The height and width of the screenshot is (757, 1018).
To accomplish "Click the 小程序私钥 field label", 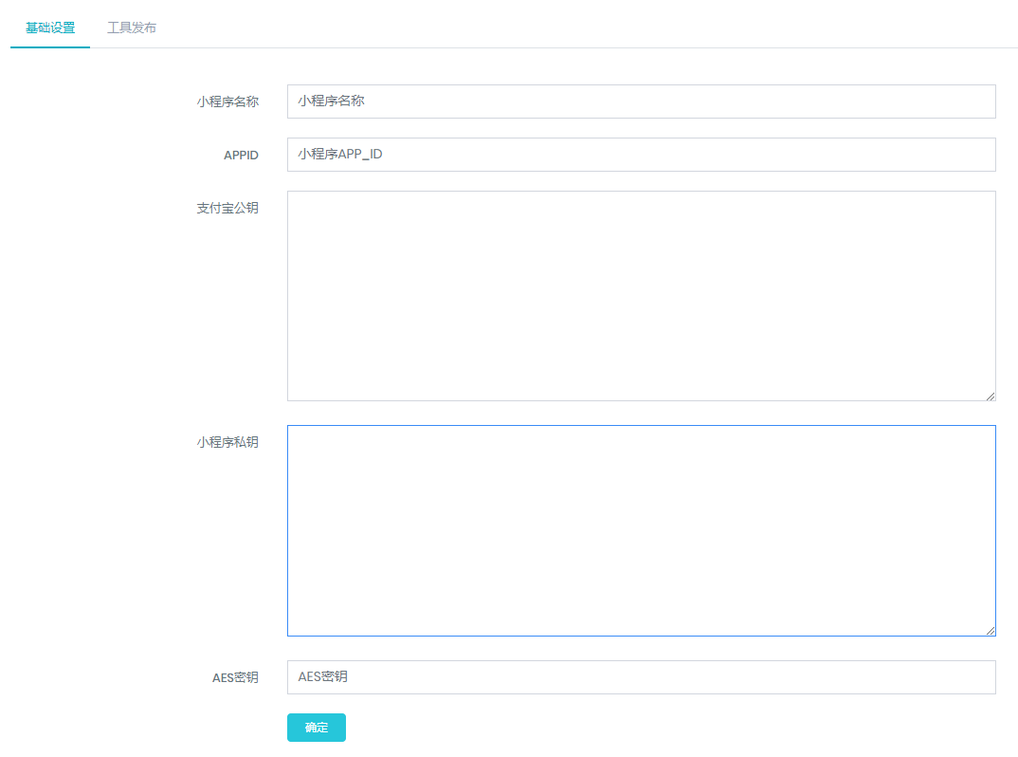I will pyautogui.click(x=227, y=442).
